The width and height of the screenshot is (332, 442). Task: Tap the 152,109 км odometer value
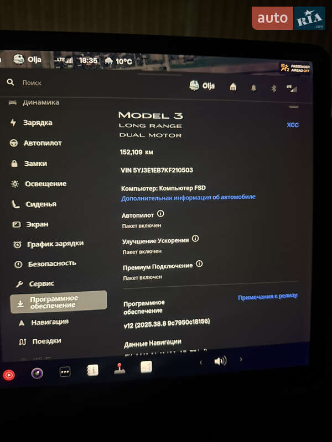coord(136,152)
